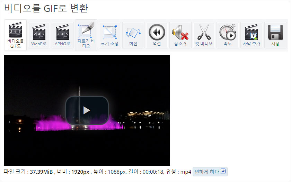Select the 회전 rotate tool
This screenshot has width=291, height=182.
133,35
